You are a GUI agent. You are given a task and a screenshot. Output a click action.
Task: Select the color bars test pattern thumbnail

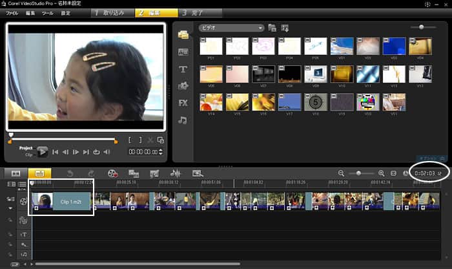pos(368,102)
